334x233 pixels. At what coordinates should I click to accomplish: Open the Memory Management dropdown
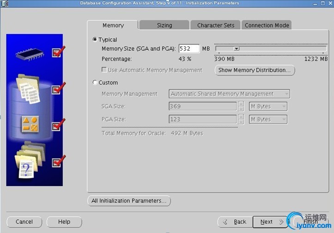click(x=230, y=94)
